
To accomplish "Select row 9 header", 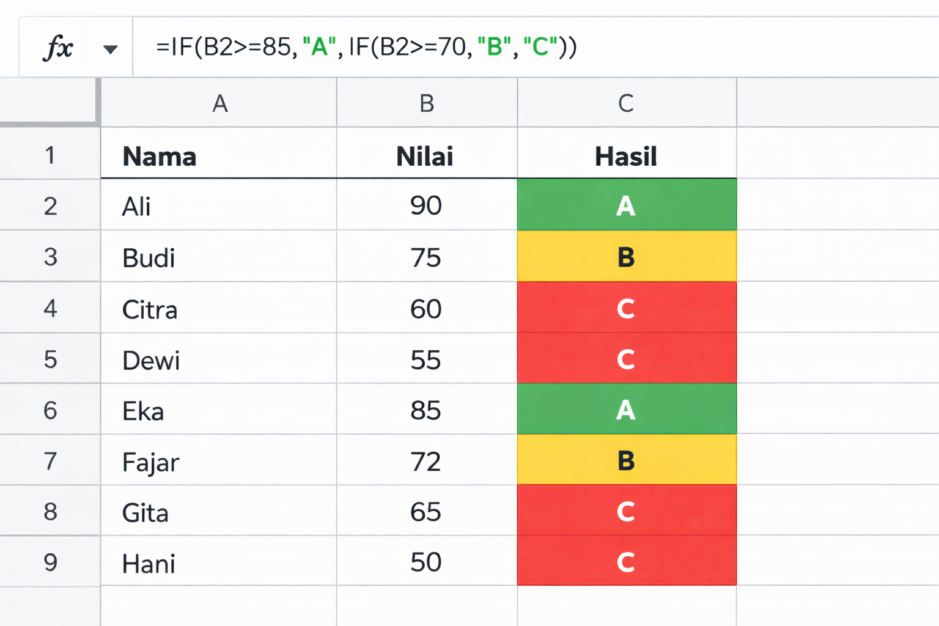I will (x=50, y=562).
